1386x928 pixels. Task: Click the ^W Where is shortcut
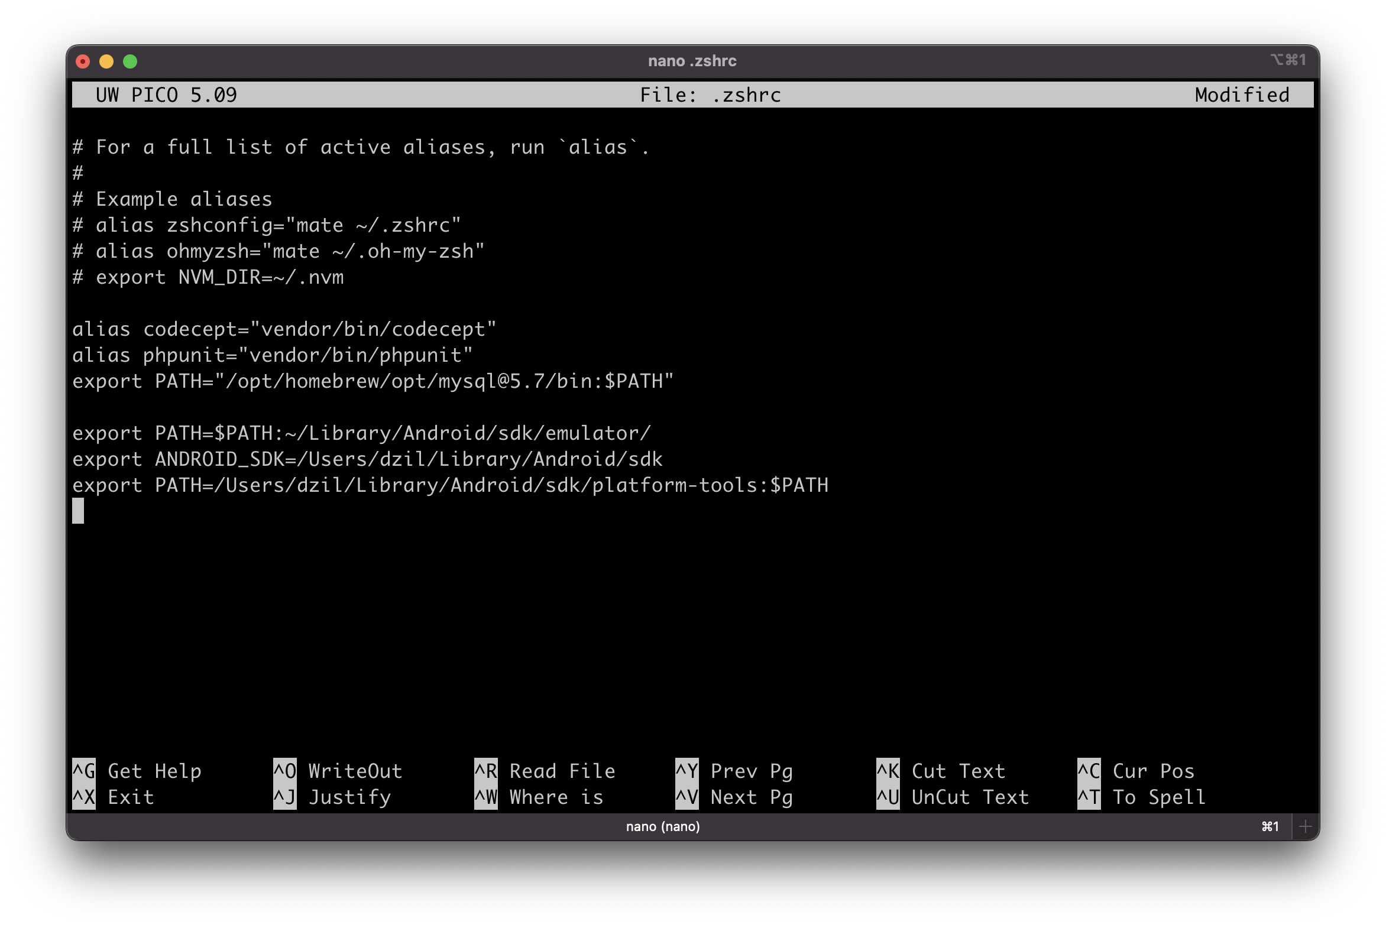click(x=538, y=797)
